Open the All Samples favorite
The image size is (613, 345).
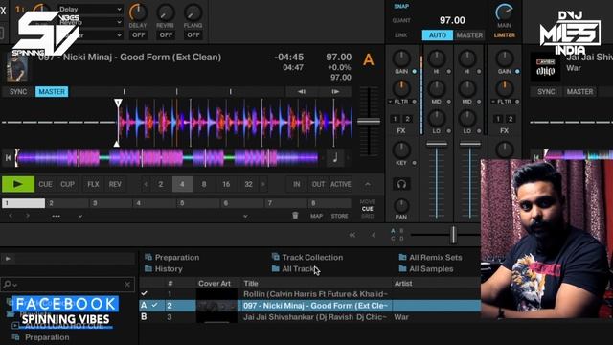[x=425, y=269]
